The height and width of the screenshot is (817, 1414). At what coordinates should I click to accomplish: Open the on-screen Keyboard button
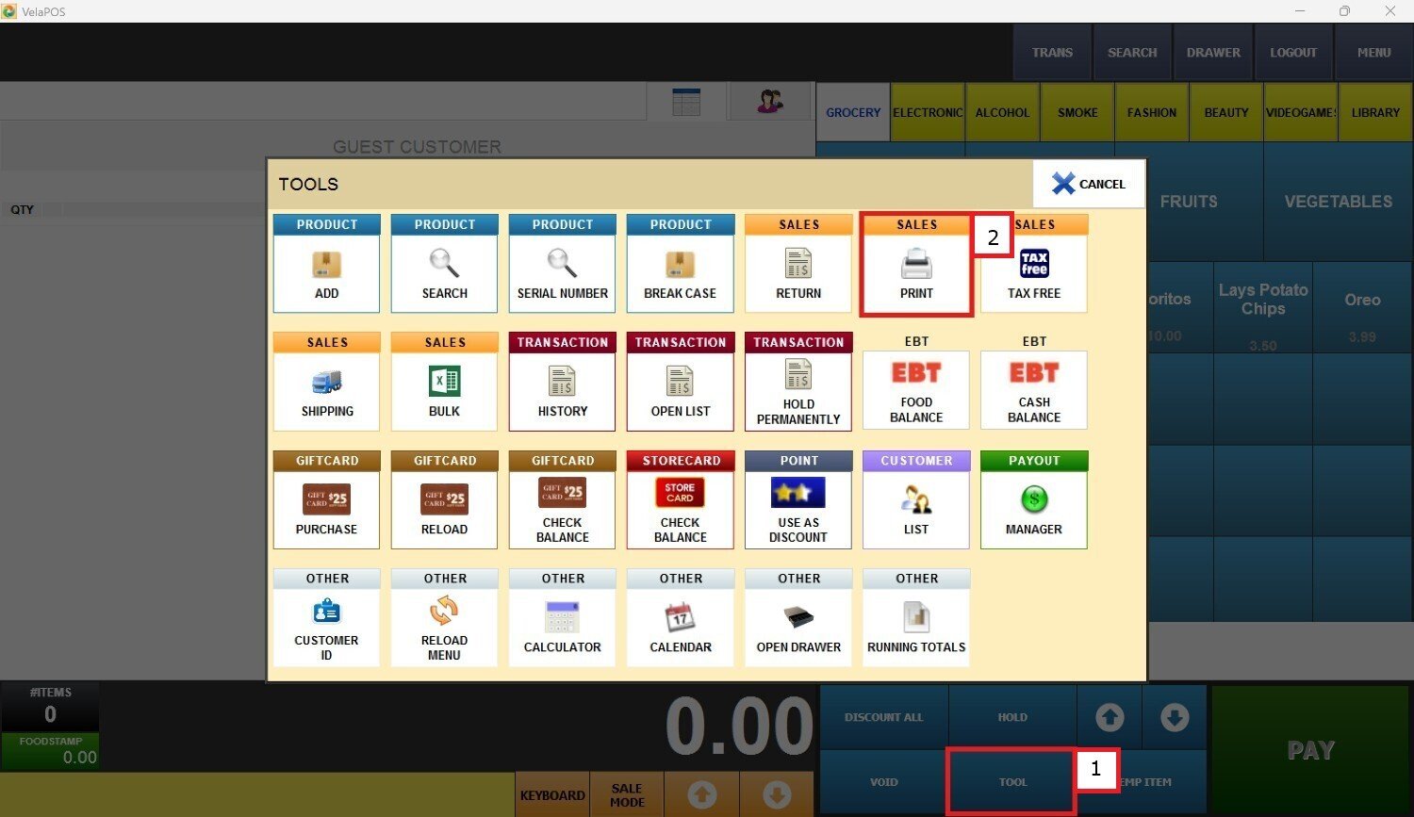(552, 795)
